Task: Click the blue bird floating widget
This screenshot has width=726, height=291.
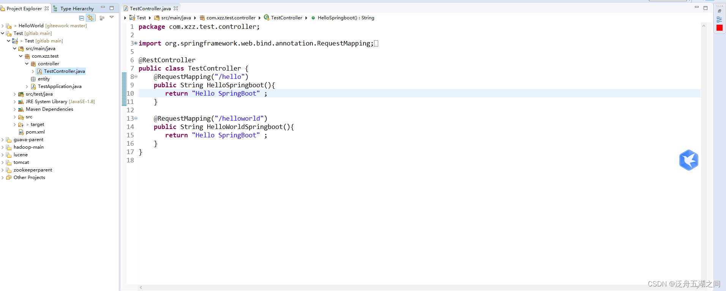Action: pos(688,160)
